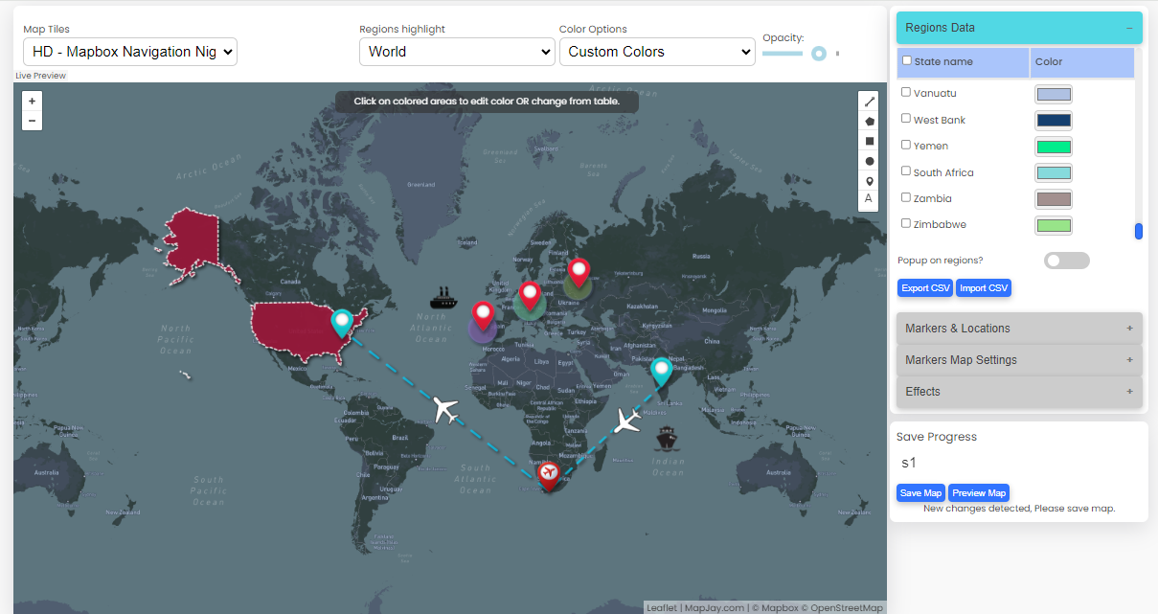Check the Zimbabwe checkbox

(x=906, y=223)
